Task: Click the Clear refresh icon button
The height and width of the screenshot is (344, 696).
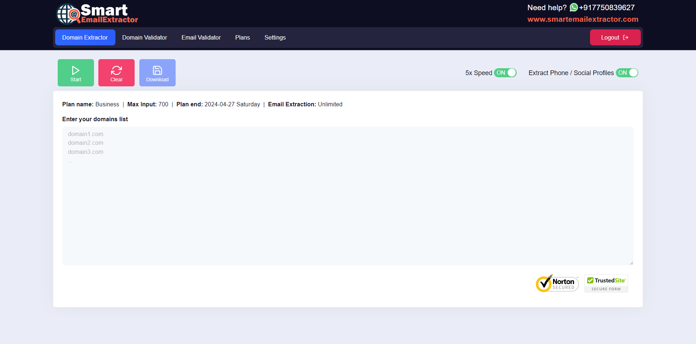Action: [116, 73]
